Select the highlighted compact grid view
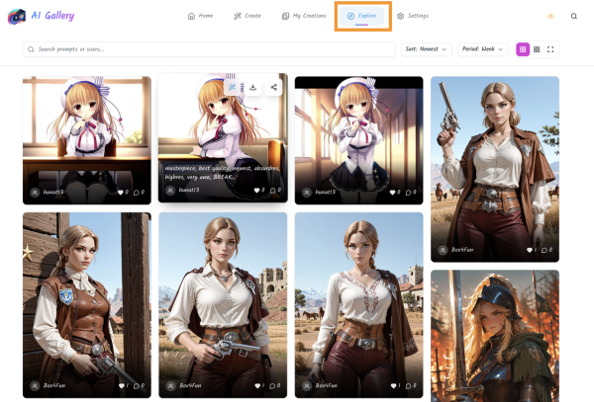The height and width of the screenshot is (402, 594). [523, 49]
